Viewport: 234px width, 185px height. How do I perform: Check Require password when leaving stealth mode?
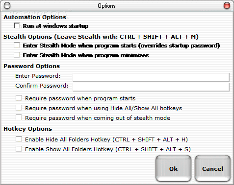tap(19, 117)
